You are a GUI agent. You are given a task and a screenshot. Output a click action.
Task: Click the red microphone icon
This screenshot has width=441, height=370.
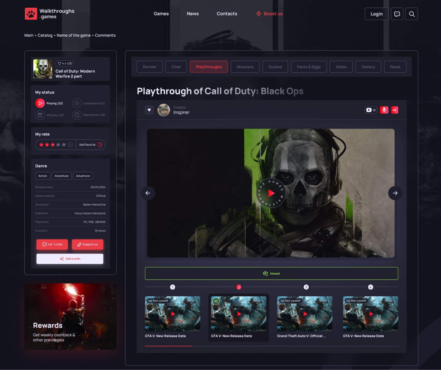coord(384,110)
